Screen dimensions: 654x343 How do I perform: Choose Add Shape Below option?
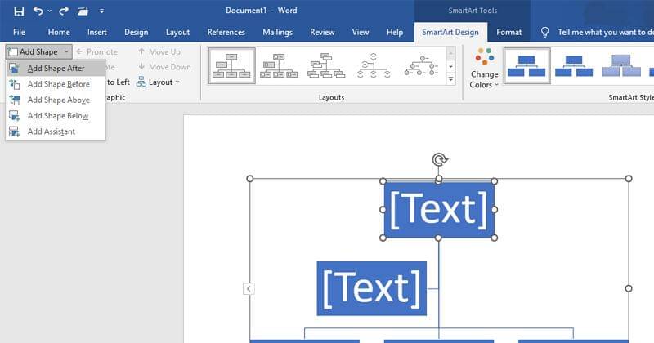[57, 116]
